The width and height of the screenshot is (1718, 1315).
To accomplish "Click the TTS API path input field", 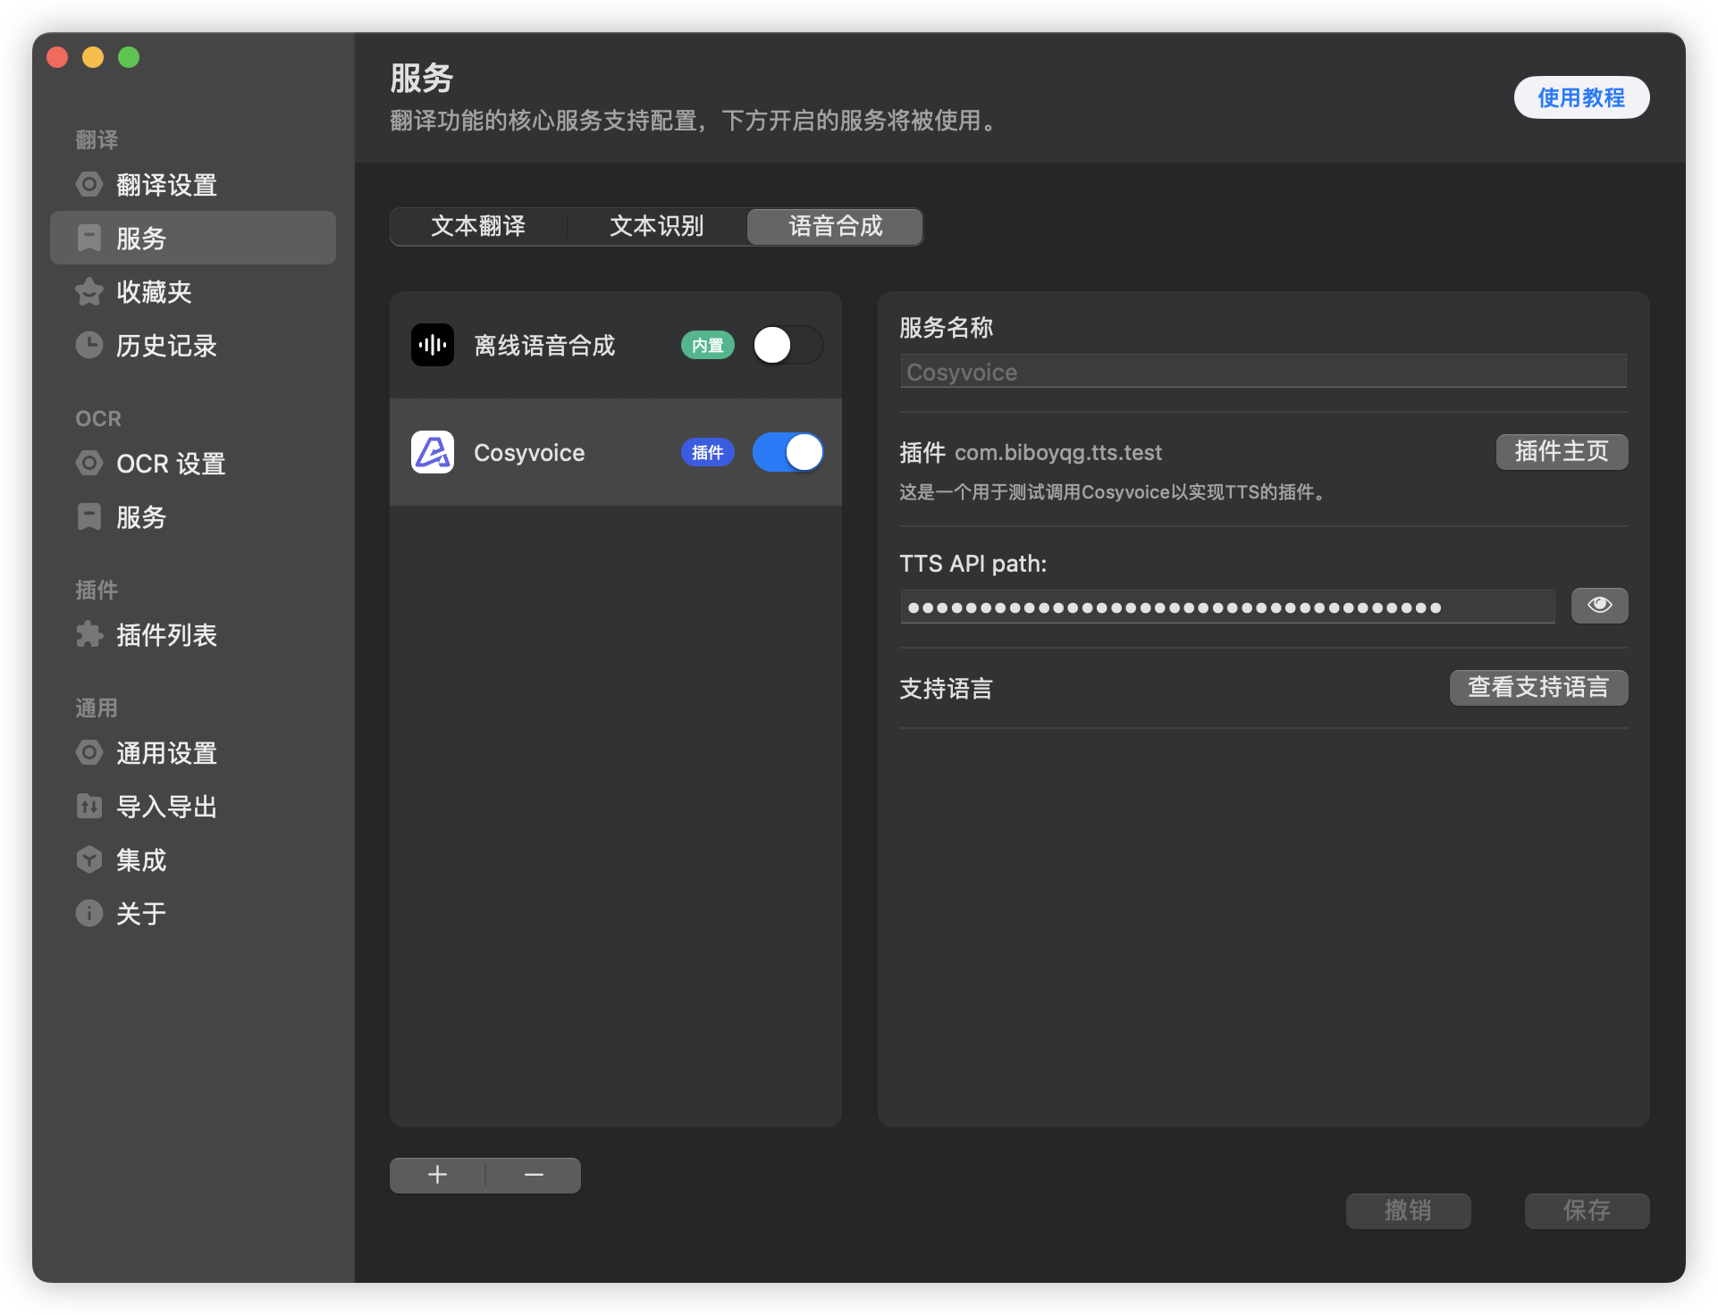I will (x=1226, y=607).
